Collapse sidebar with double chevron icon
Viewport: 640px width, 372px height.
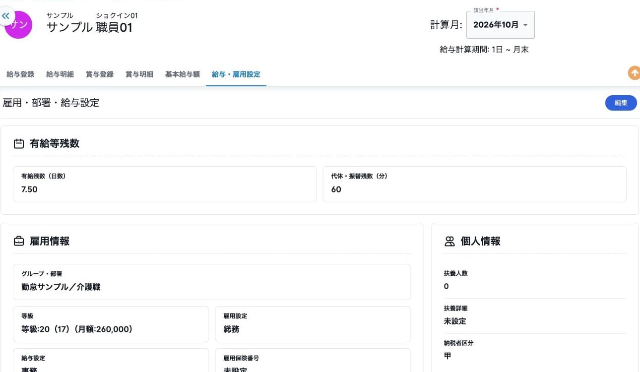pos(6,16)
